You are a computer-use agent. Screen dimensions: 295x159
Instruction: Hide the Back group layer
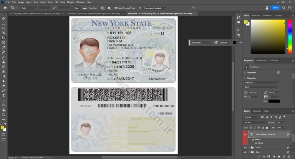point(245,152)
